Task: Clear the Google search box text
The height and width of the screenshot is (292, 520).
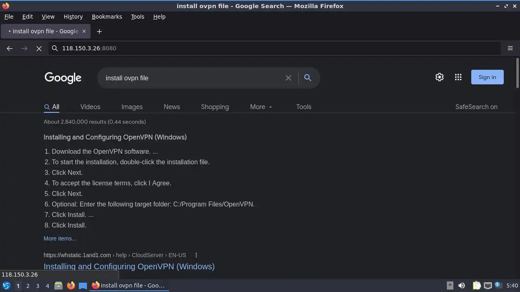Action: 288,78
